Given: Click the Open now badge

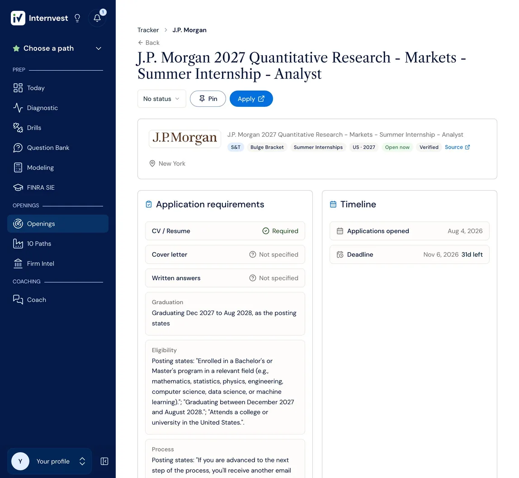Looking at the screenshot, I should point(397,147).
